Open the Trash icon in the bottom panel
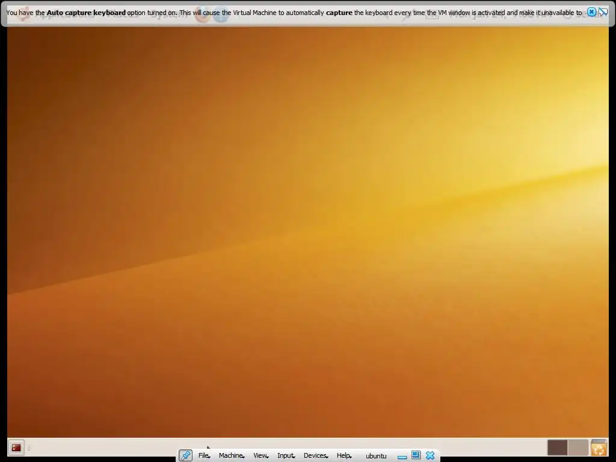The image size is (616, 462). tap(599, 448)
